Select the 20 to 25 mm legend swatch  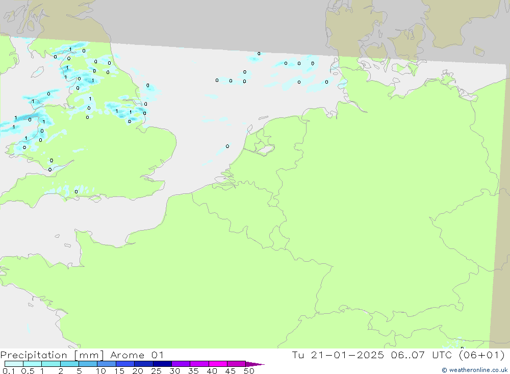pyautogui.click(x=144, y=364)
